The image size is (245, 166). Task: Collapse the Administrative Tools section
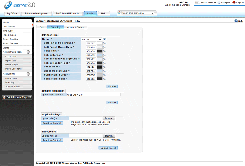[x=28, y=52]
